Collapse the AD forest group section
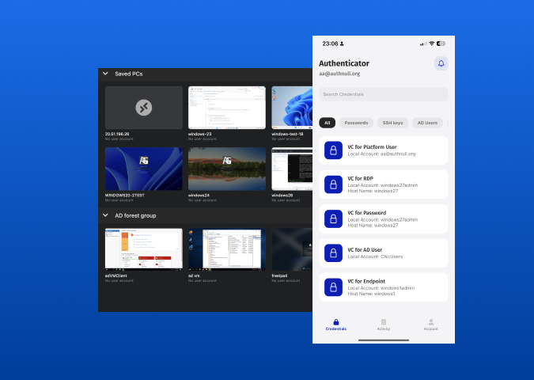Screen dimensions: 534x380 pos(105,215)
